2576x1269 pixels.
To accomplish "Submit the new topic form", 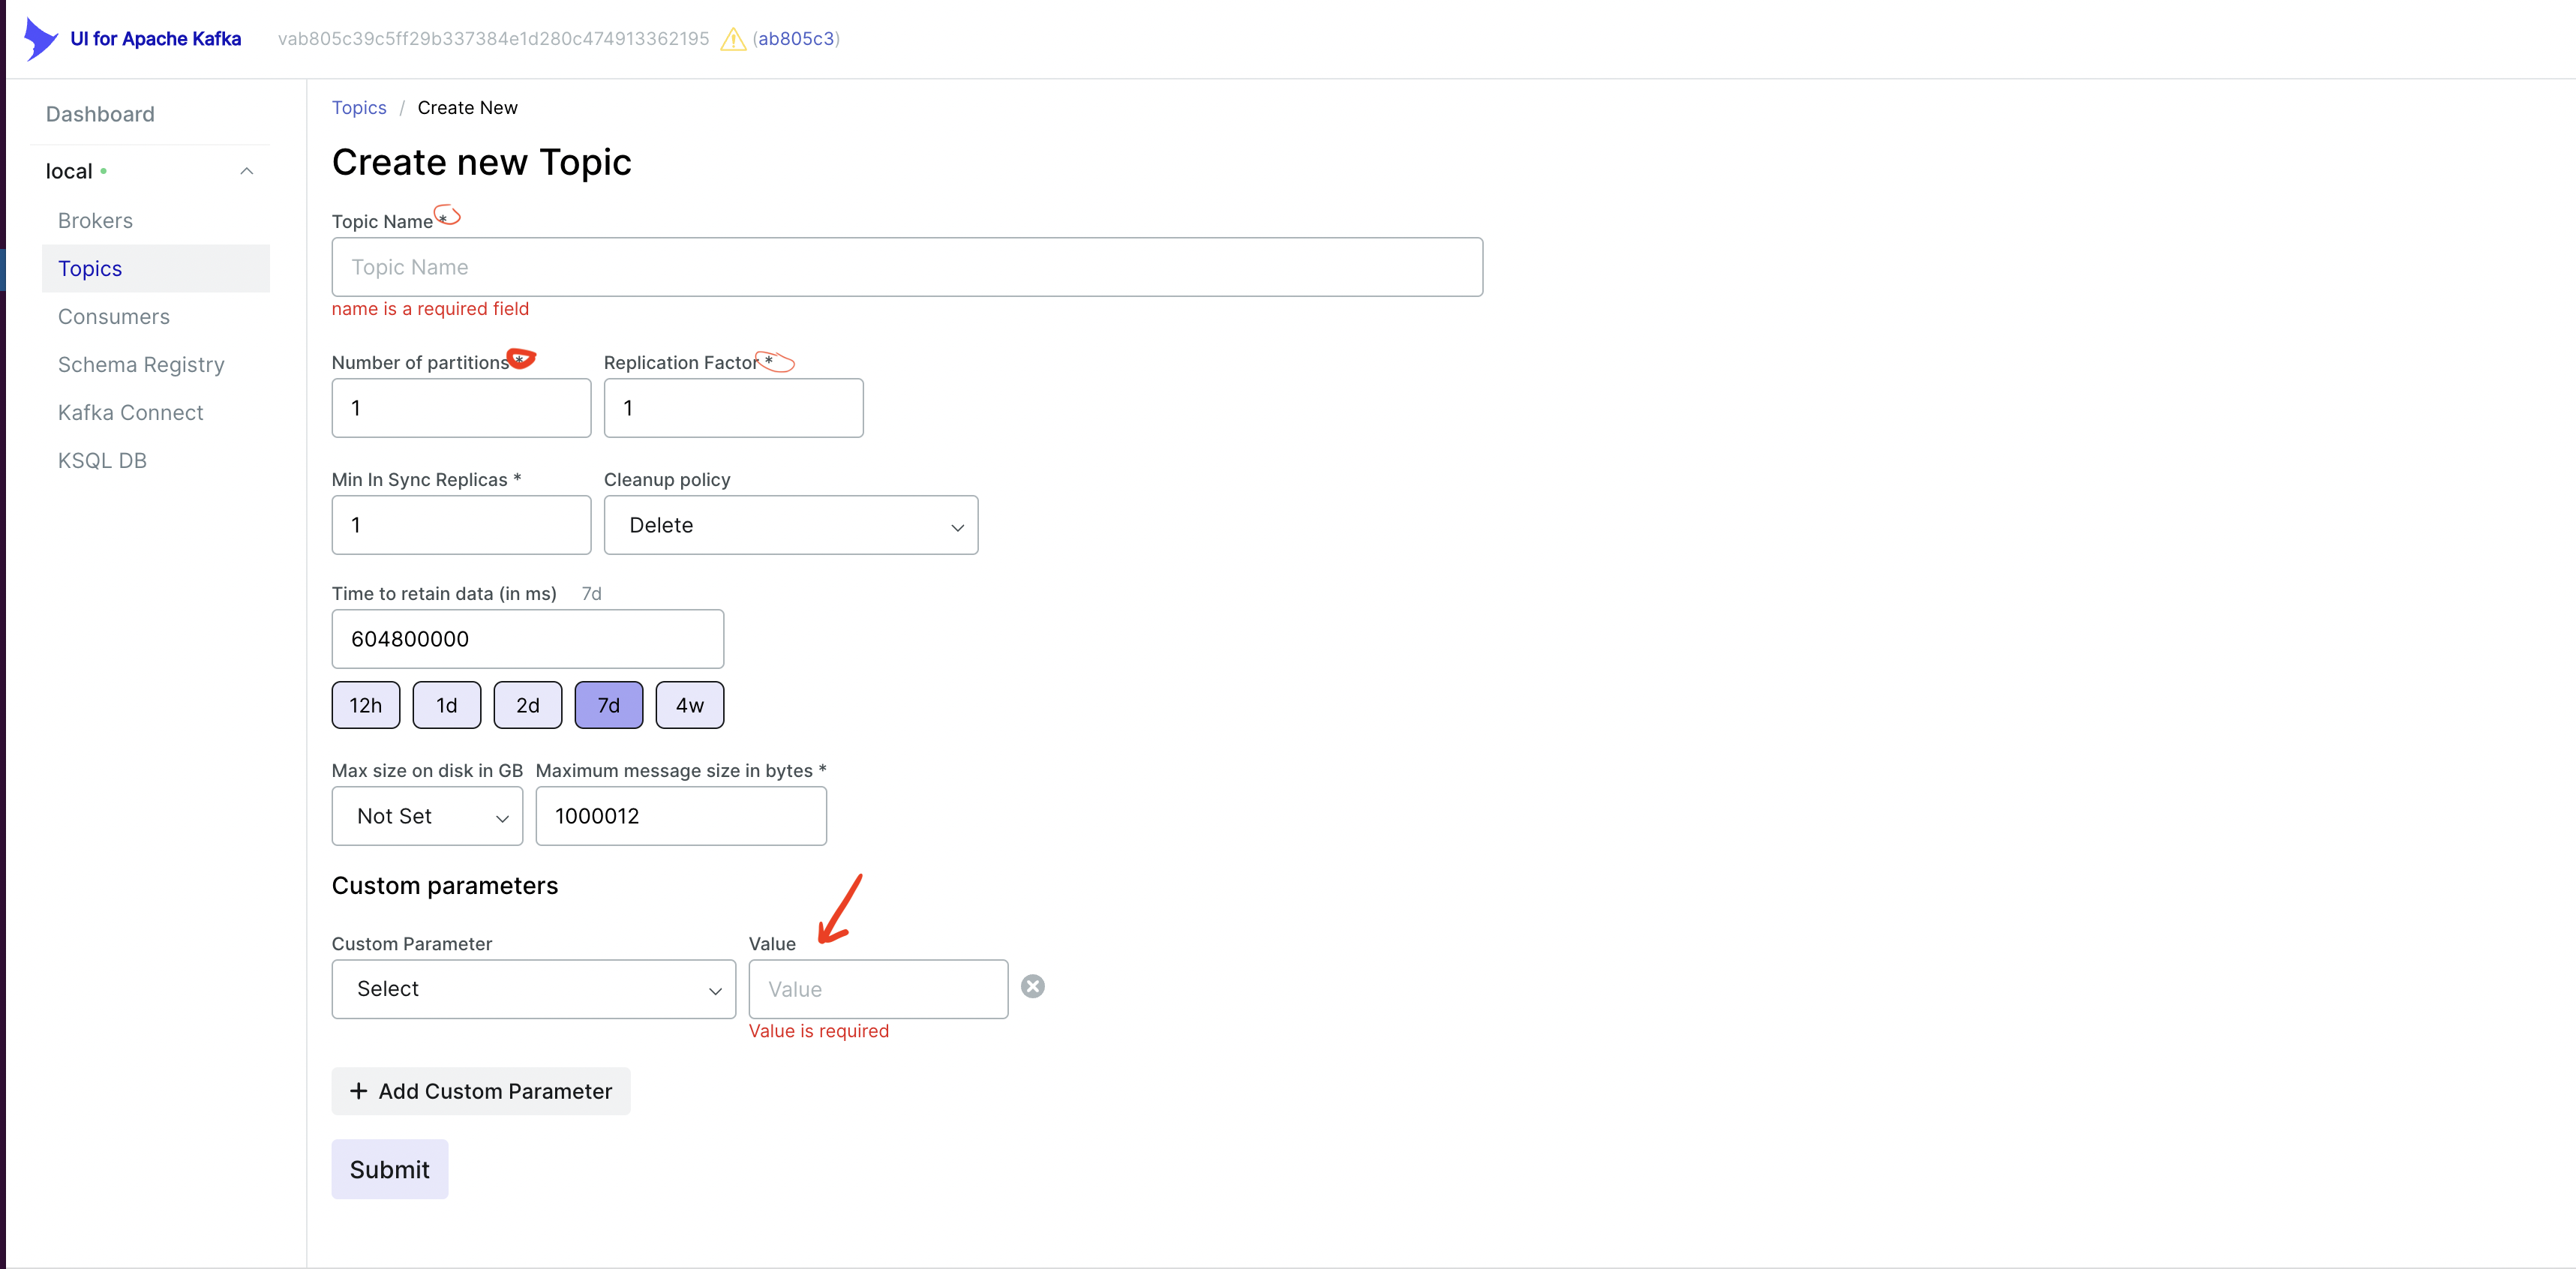I will 389,1168.
